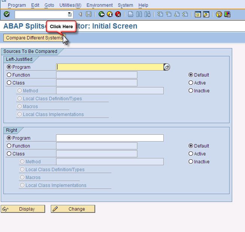Click the Next Page icon
The image size is (245, 232).
[177, 14]
